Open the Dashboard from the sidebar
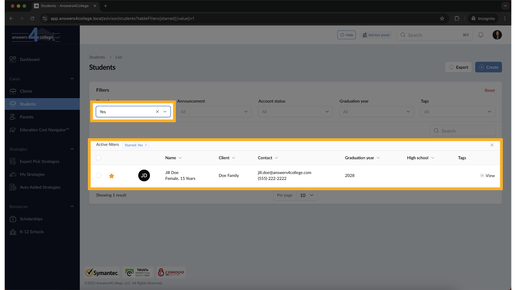The width and height of the screenshot is (516, 290). coord(30,59)
